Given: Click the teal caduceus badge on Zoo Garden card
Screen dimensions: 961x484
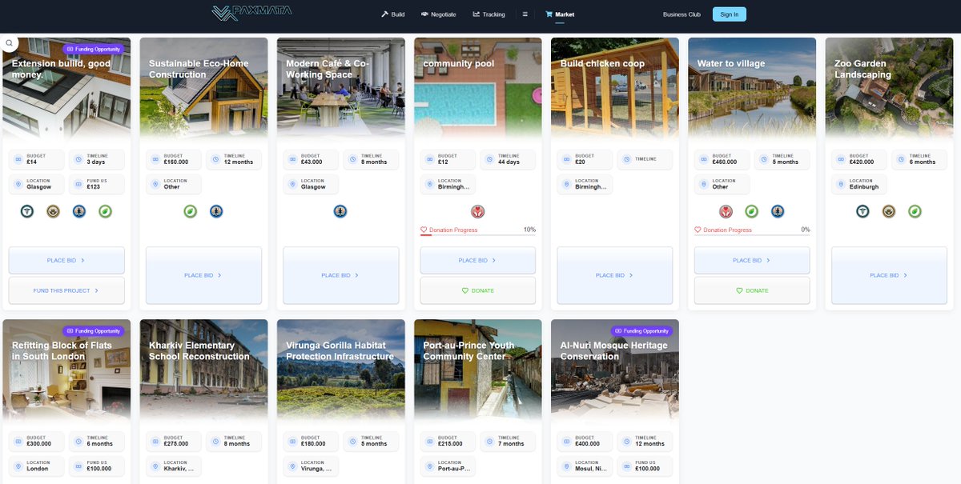Looking at the screenshot, I should (x=862, y=211).
